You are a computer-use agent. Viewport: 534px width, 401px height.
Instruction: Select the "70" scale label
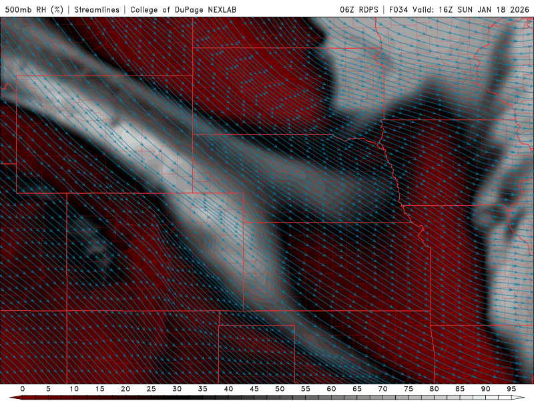(x=382, y=389)
